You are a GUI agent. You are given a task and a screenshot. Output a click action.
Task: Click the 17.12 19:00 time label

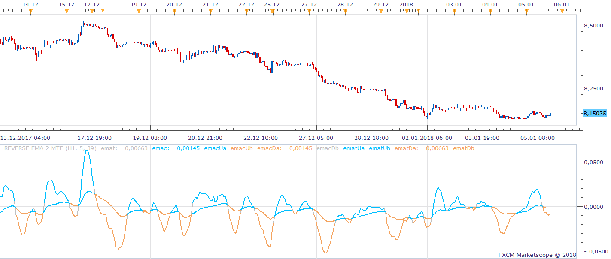[x=94, y=138]
